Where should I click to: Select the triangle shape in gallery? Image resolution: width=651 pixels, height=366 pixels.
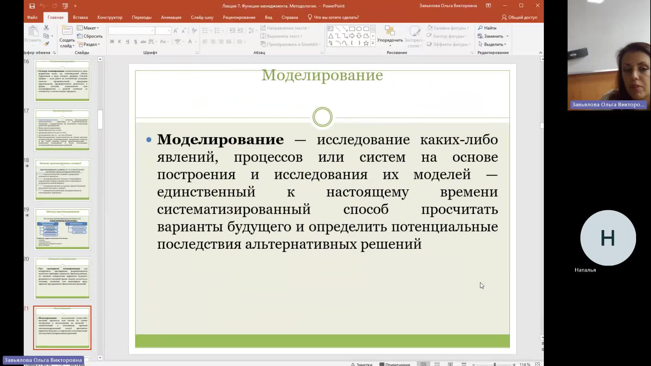click(x=331, y=36)
